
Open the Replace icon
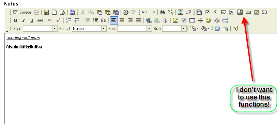[x=170, y=12]
